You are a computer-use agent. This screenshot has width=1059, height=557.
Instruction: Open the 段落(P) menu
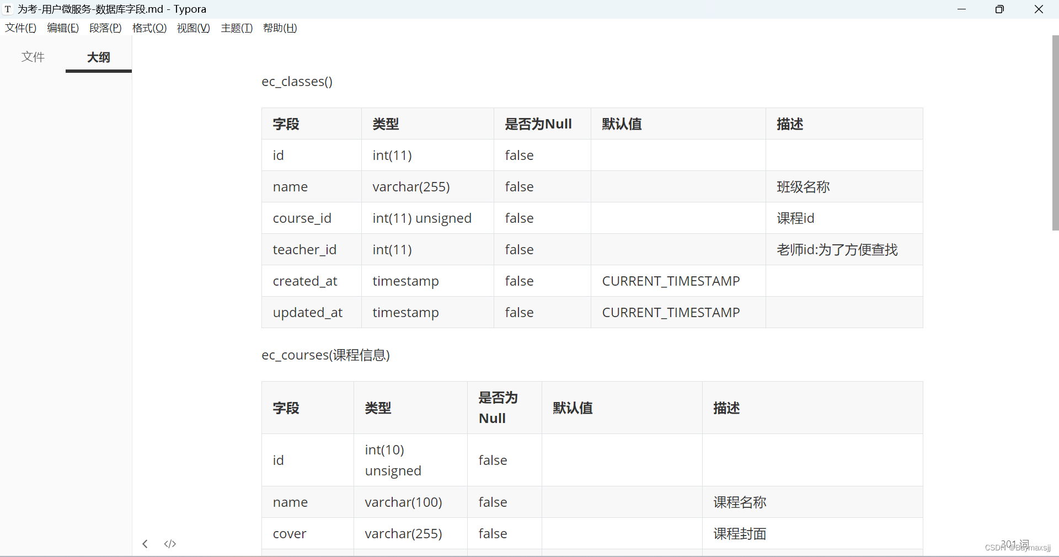pos(105,28)
